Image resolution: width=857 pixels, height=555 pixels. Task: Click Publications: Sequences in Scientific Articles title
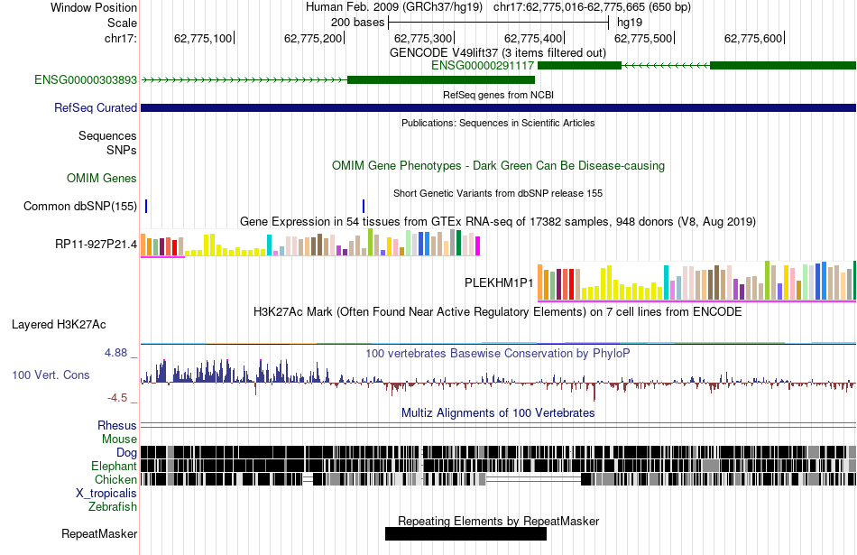pyautogui.click(x=498, y=123)
